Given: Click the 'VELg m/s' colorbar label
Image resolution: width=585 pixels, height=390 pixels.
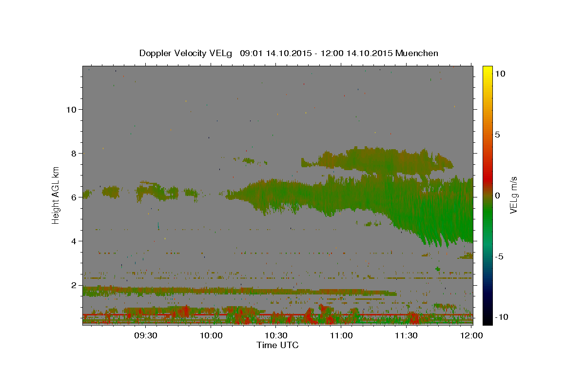Looking at the screenshot, I should [x=514, y=195].
